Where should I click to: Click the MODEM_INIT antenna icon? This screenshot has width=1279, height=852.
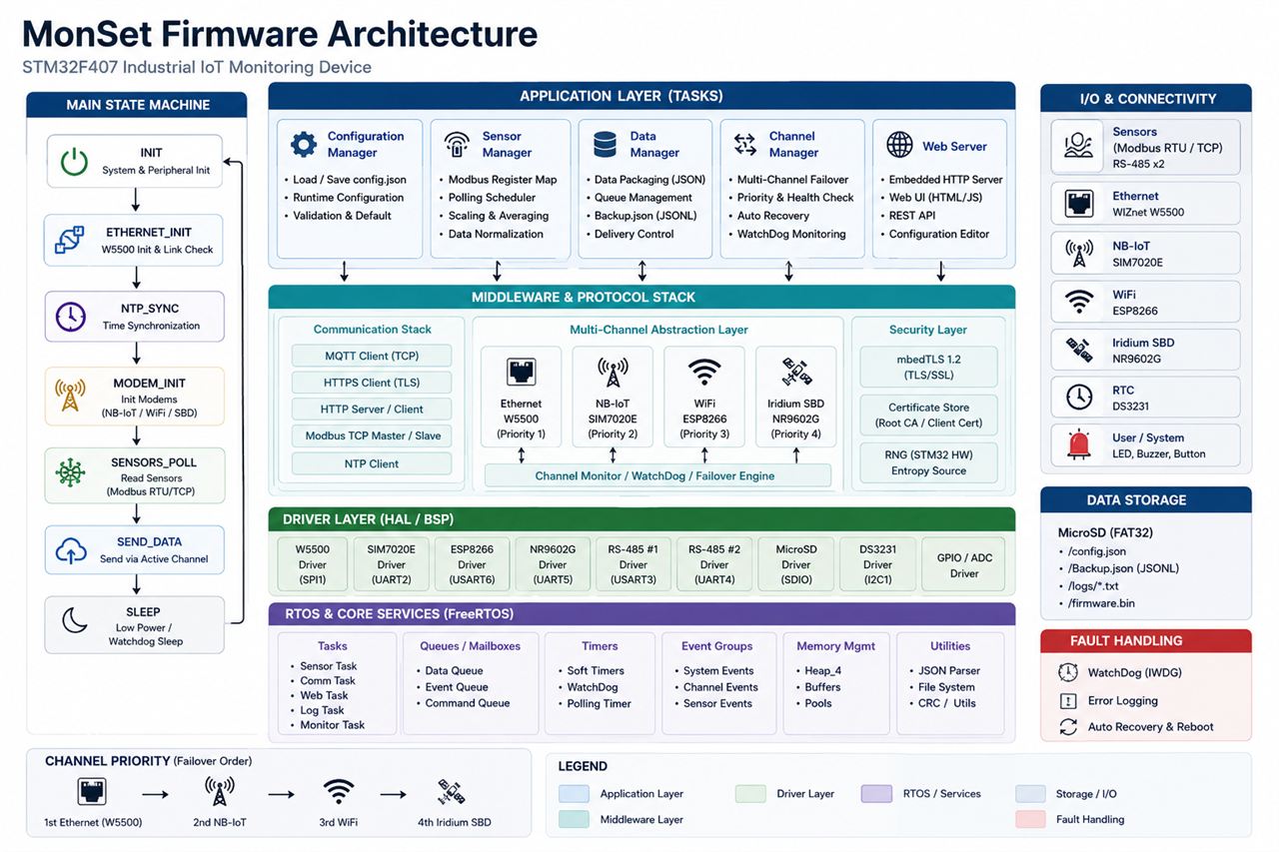tap(70, 397)
